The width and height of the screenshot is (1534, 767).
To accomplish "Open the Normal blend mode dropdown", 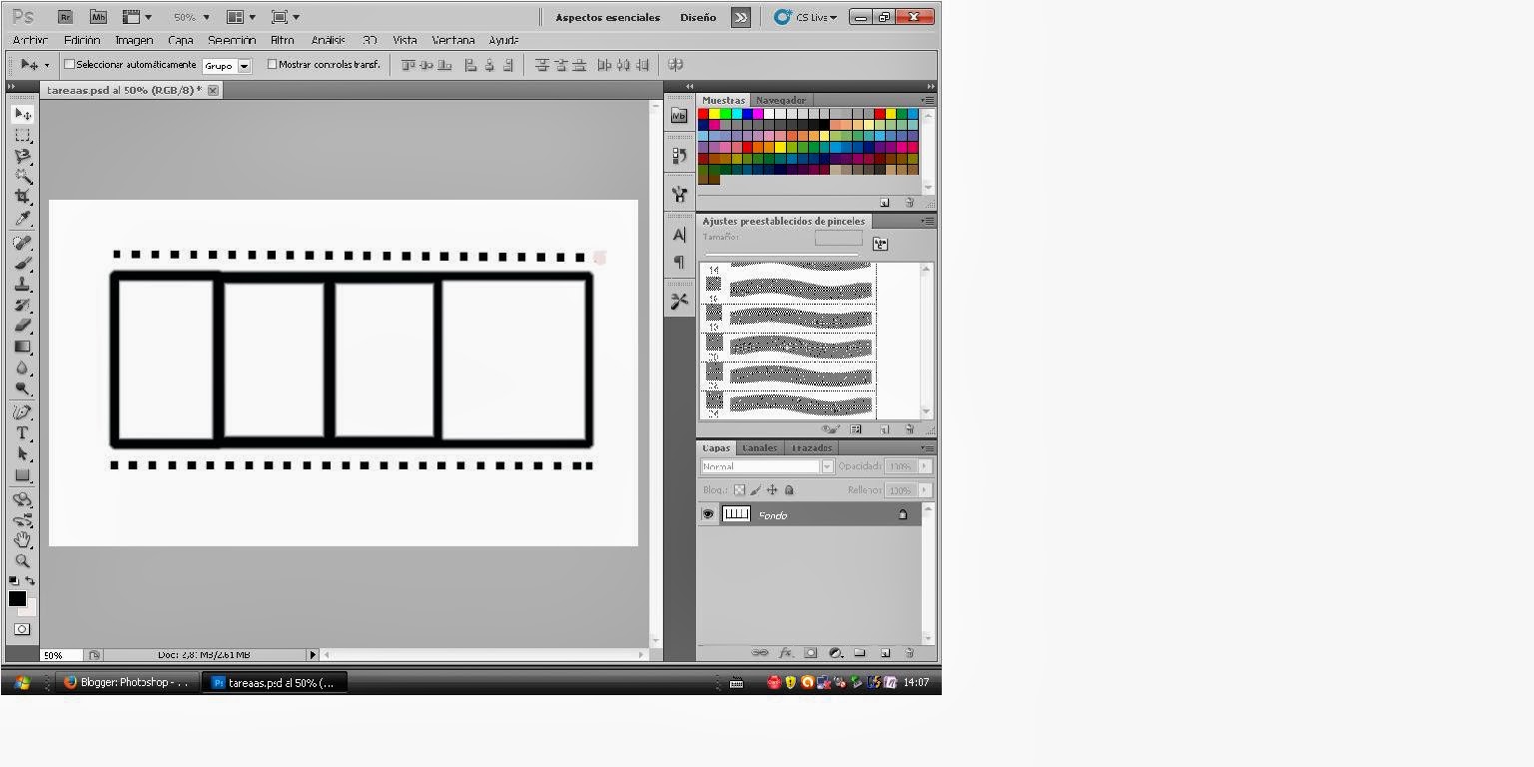I will 767,466.
